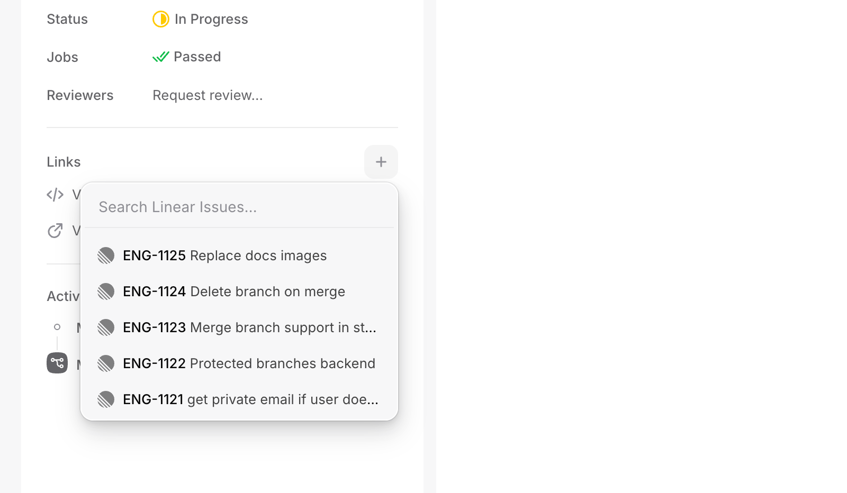This screenshot has height=493, width=847.
Task: Click the In Progress status icon
Action: (160, 19)
